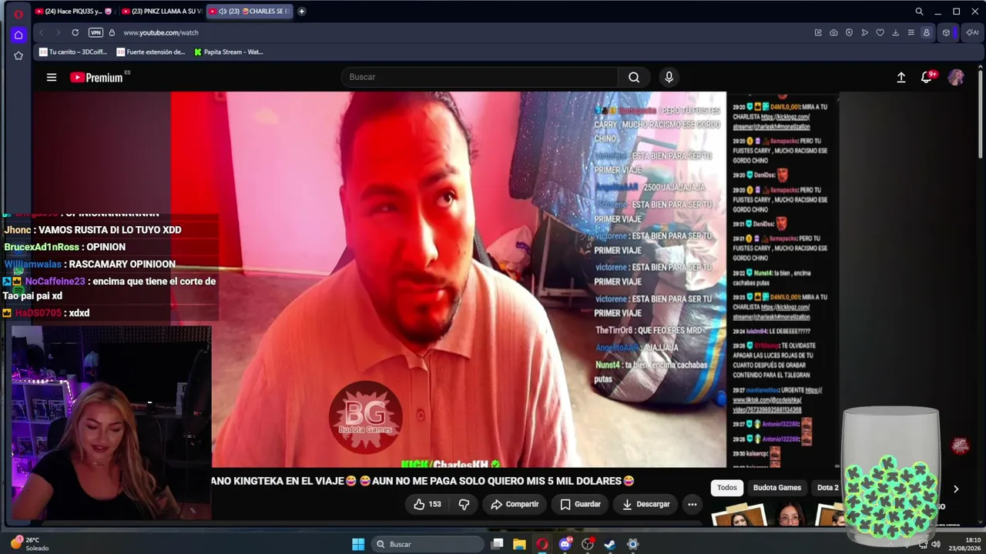This screenshot has height=554, width=986.
Task: Open Steam from the taskbar
Action: [609, 544]
